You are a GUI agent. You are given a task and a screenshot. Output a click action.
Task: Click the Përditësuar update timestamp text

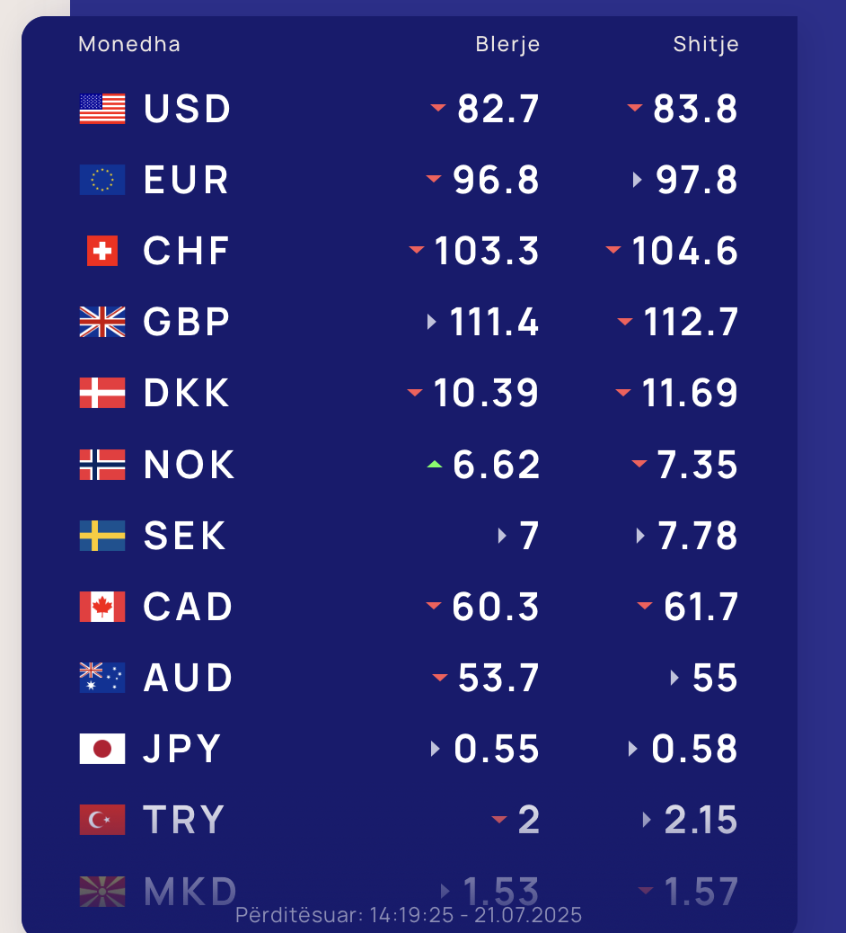[409, 914]
